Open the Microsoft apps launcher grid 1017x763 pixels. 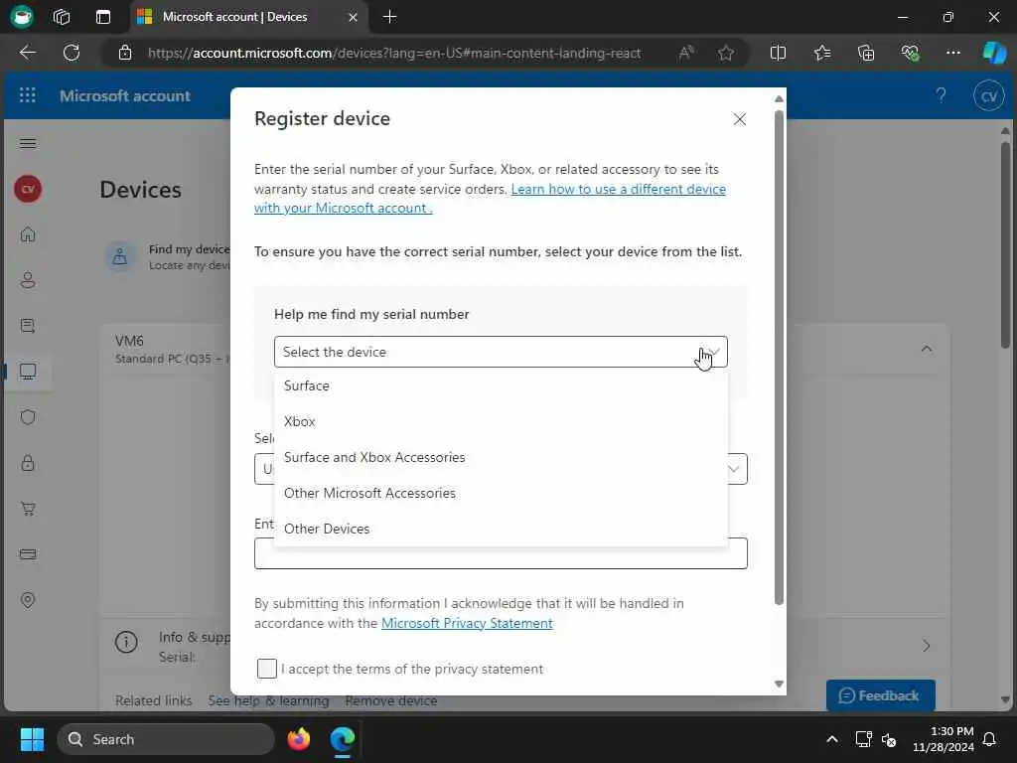pos(27,95)
